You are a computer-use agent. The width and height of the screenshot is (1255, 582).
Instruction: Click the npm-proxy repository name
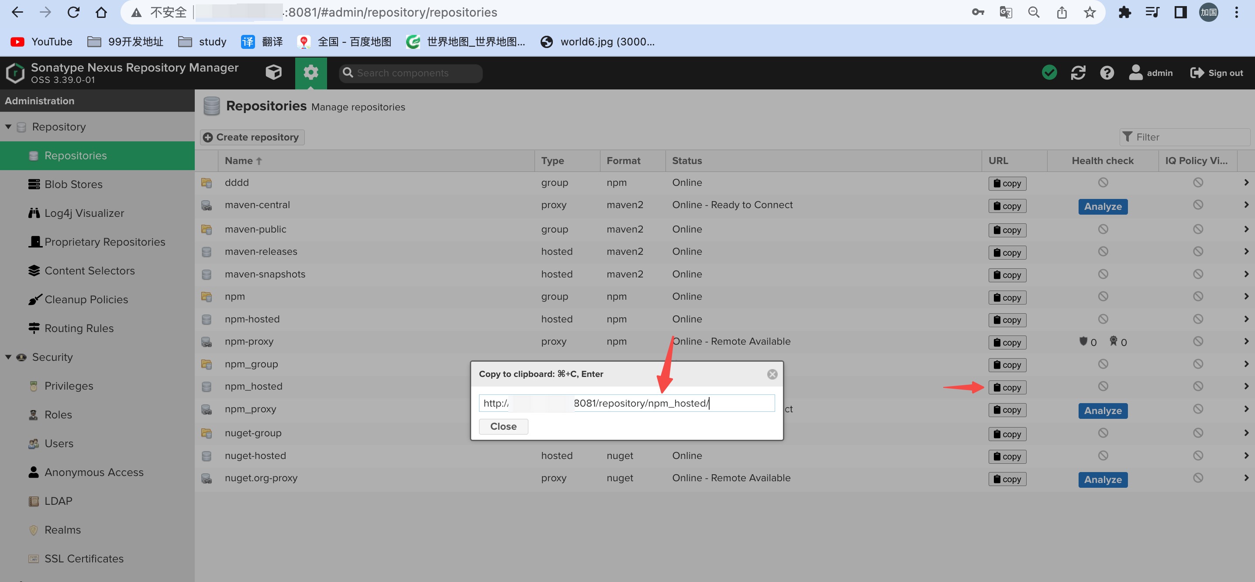click(249, 341)
